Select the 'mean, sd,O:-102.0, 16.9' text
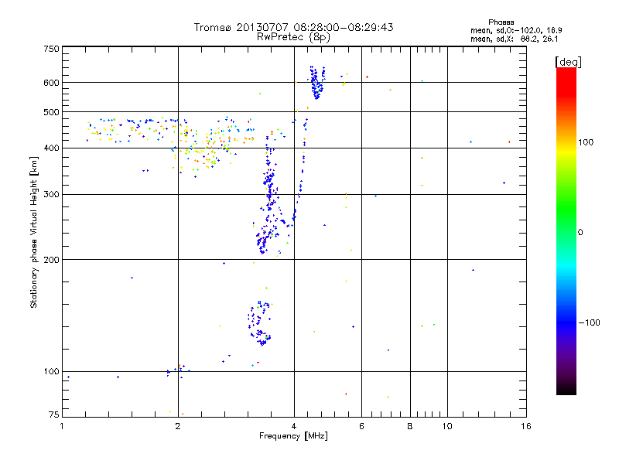The width and height of the screenshot is (619, 464). (x=516, y=30)
